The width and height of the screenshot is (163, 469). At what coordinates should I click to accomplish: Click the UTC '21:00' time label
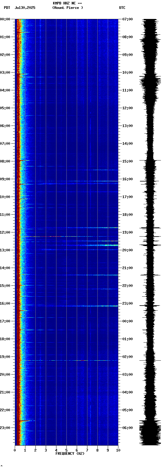[x=128, y=268]
